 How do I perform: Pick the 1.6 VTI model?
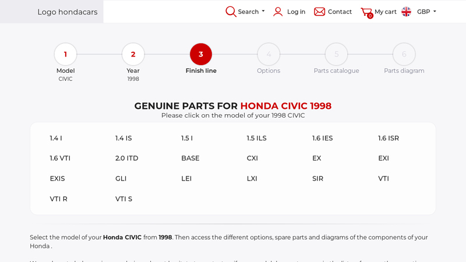coord(60,158)
